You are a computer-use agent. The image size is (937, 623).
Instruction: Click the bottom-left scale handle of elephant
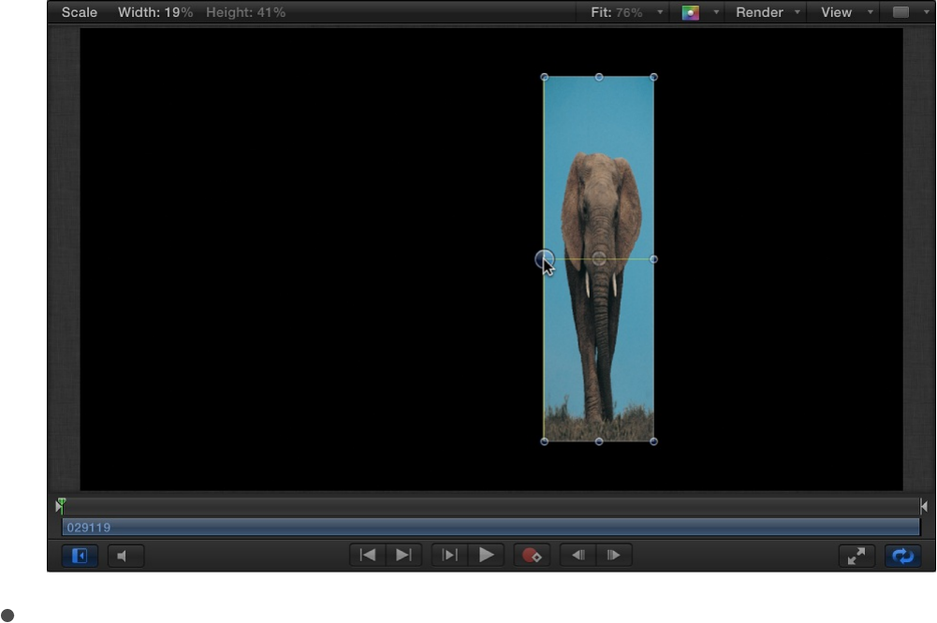(544, 442)
